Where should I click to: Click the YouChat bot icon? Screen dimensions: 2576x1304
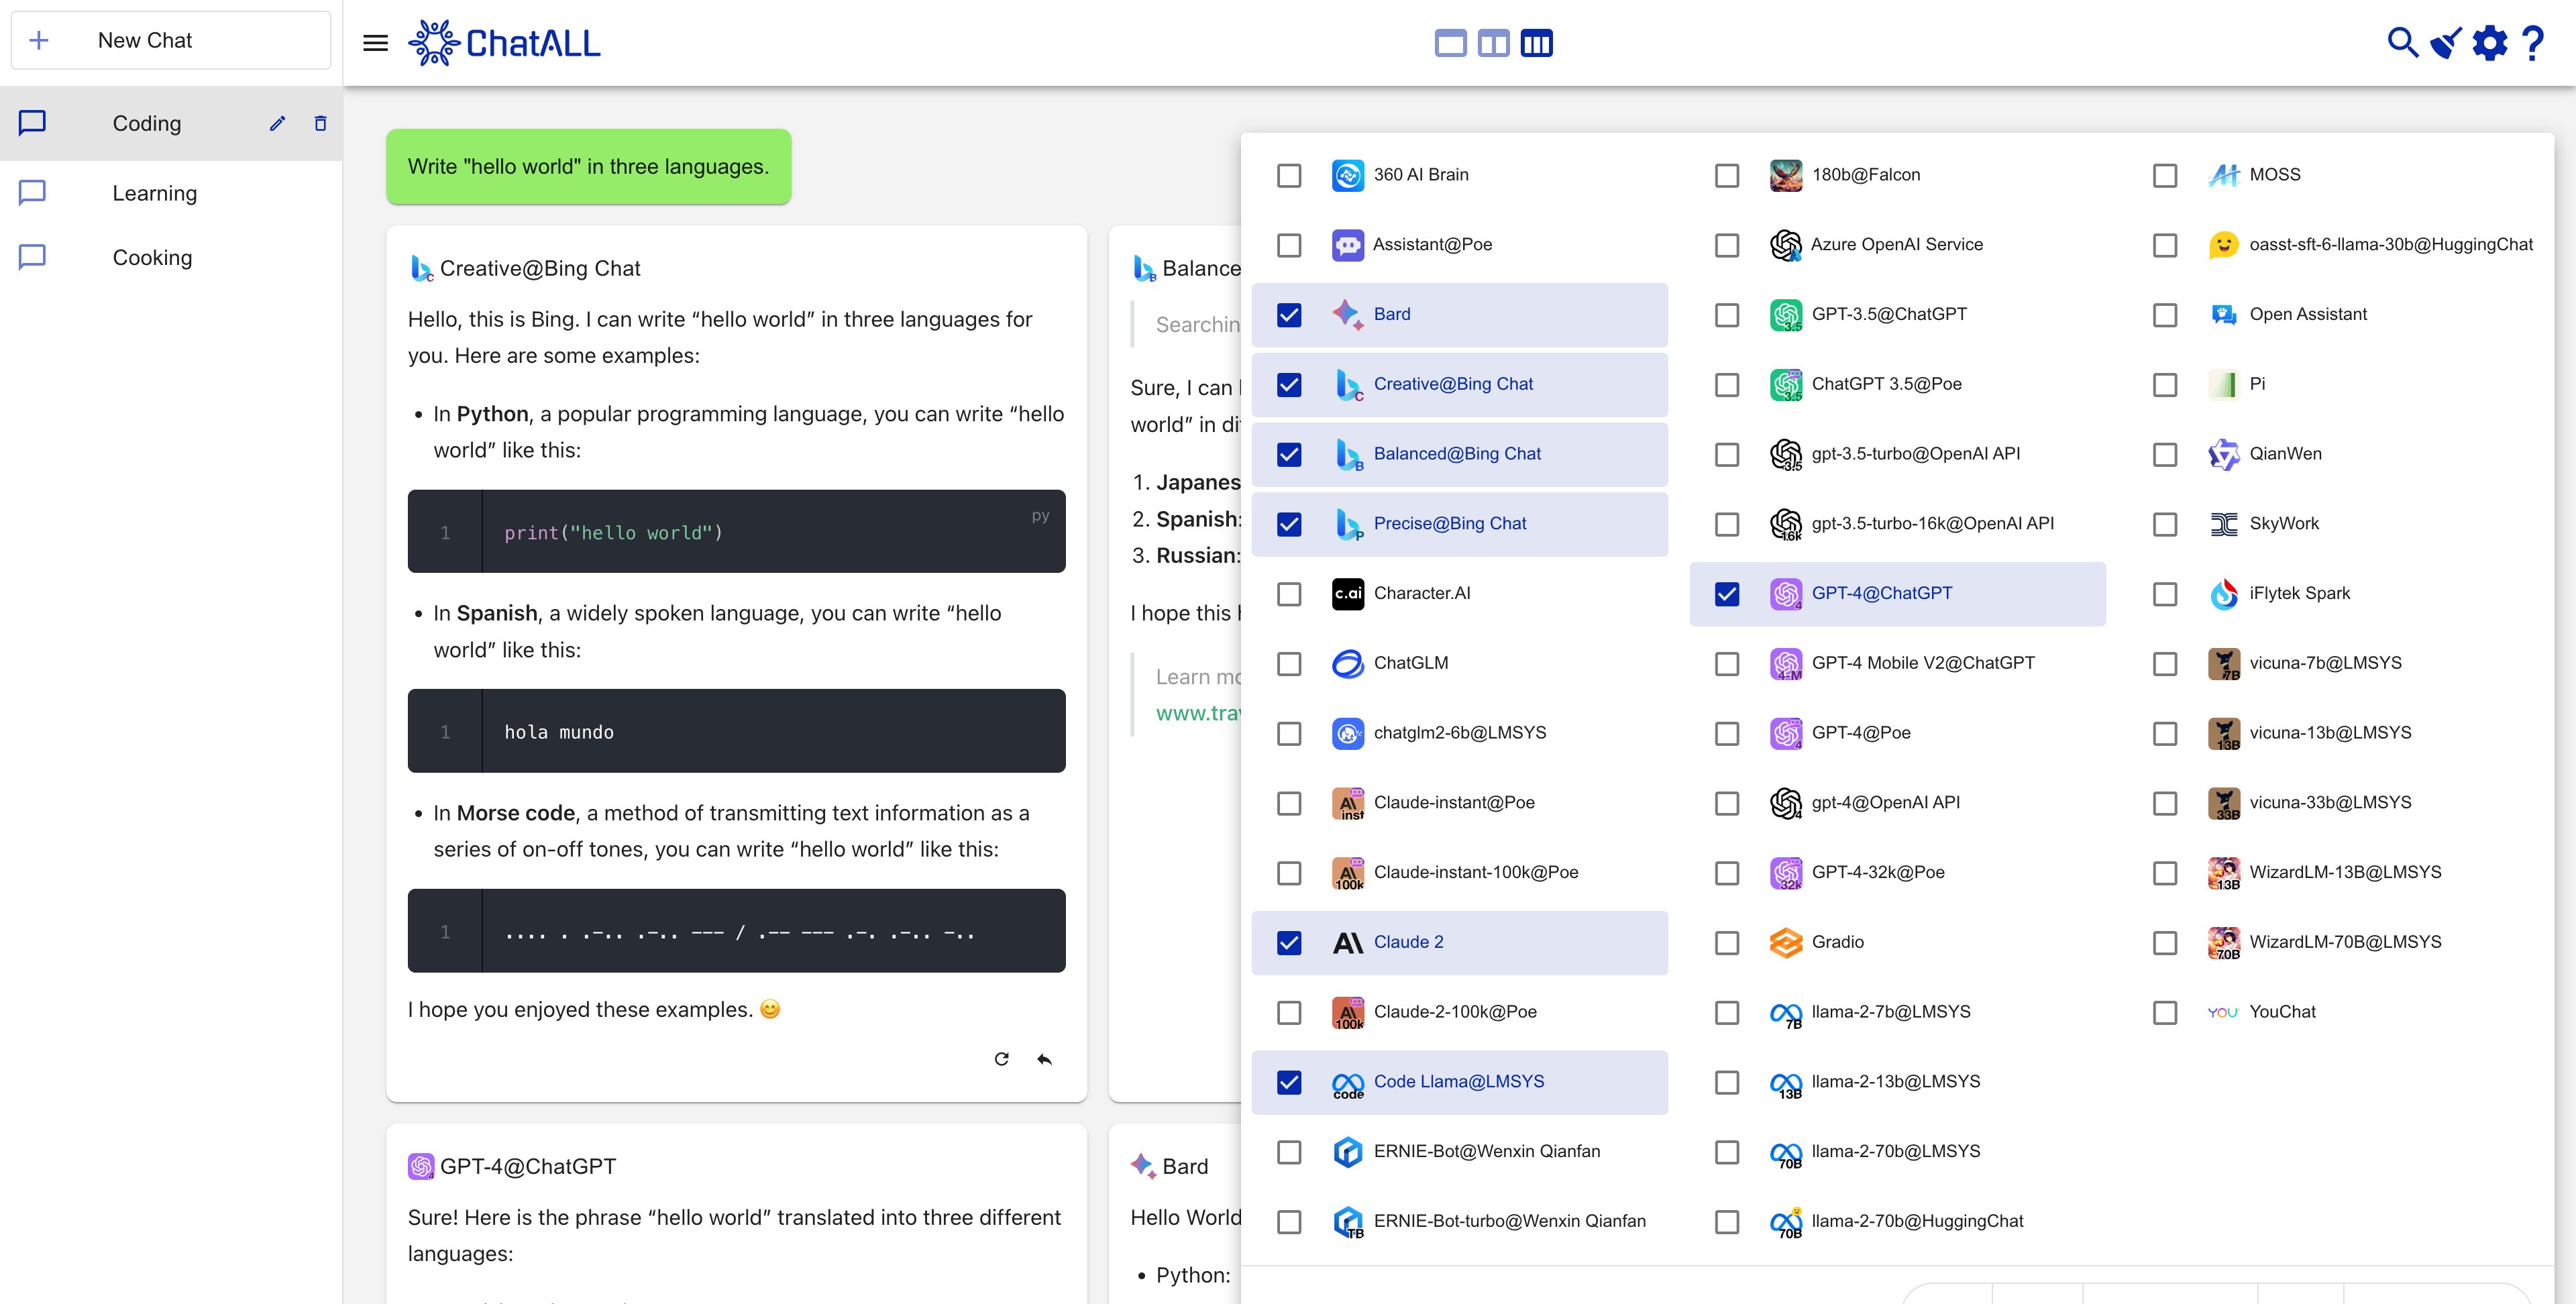tap(2224, 1013)
